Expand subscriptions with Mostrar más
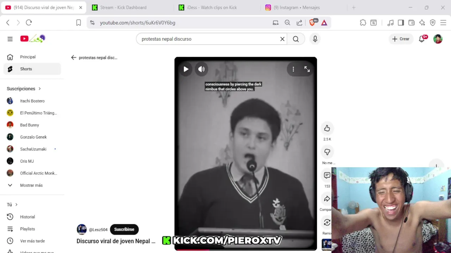 point(32,185)
